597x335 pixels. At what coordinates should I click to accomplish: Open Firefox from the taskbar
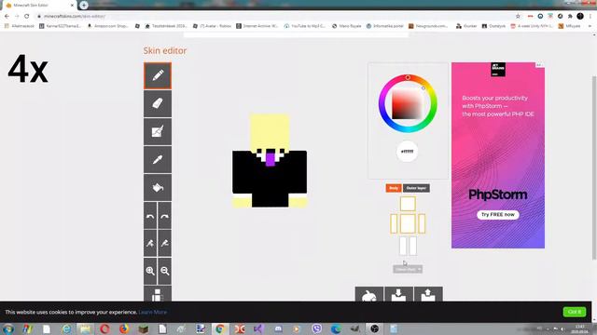click(x=124, y=328)
